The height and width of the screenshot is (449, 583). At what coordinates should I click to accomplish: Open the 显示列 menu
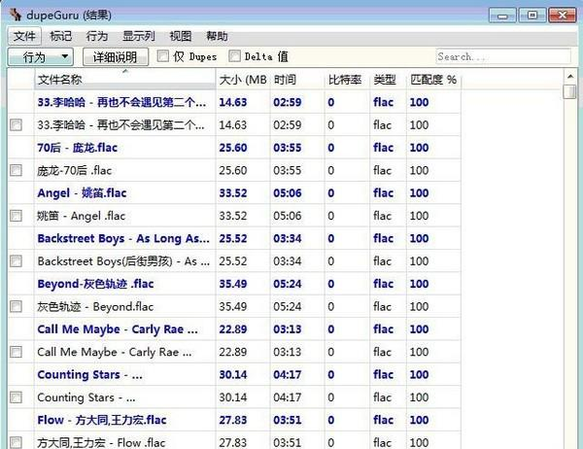pyautogui.click(x=140, y=36)
